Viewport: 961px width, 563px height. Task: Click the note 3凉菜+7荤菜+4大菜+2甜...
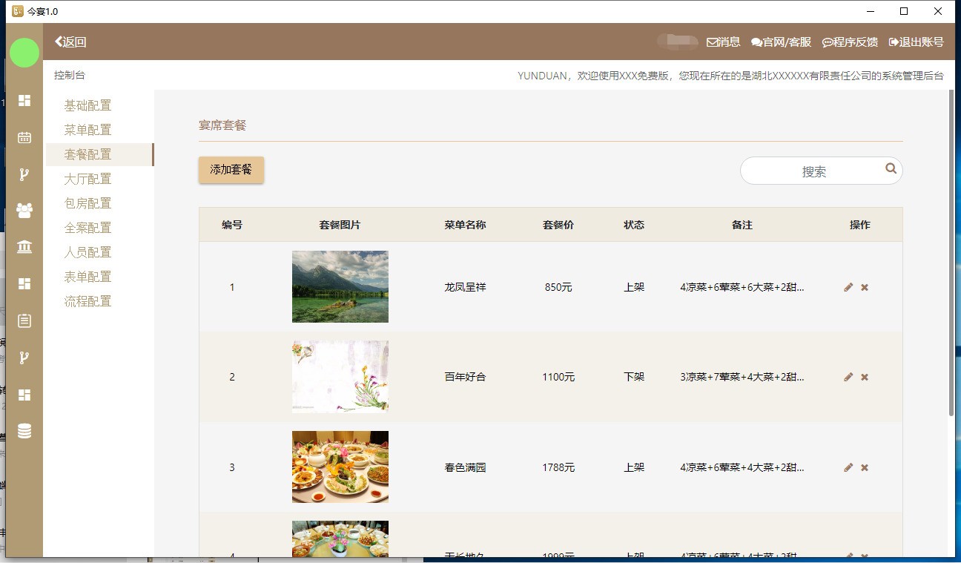click(742, 377)
